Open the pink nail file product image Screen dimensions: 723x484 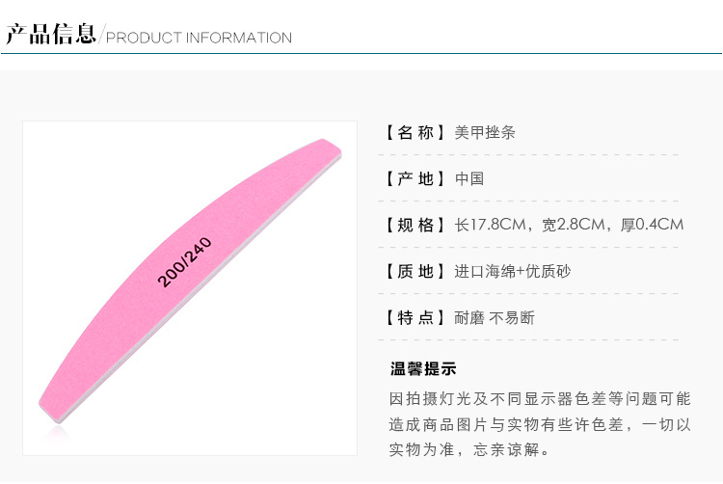[x=190, y=286]
